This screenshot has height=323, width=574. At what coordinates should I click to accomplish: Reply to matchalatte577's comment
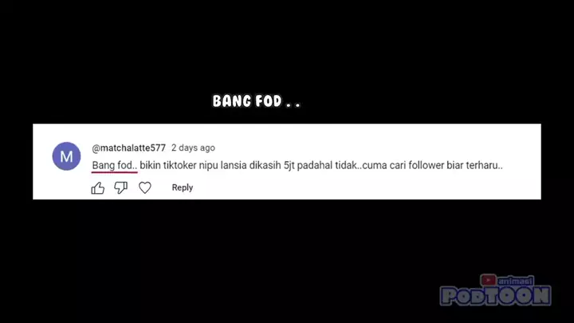183,187
